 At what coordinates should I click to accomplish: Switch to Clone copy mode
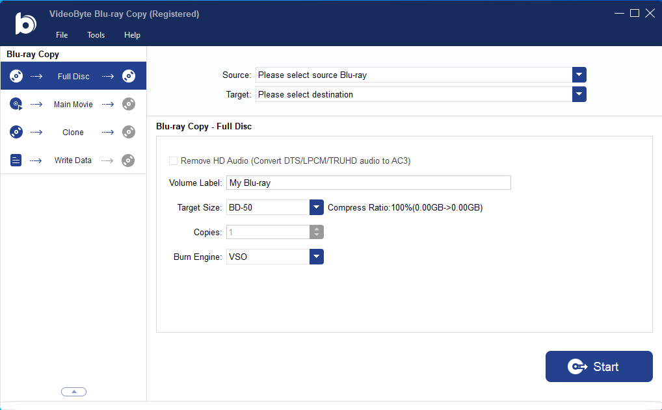73,132
